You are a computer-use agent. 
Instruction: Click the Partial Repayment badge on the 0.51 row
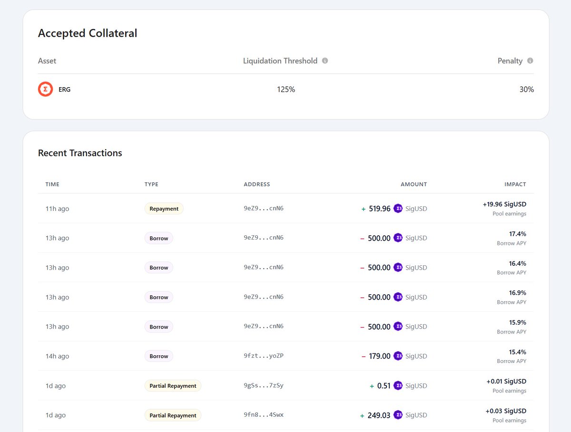click(x=173, y=386)
